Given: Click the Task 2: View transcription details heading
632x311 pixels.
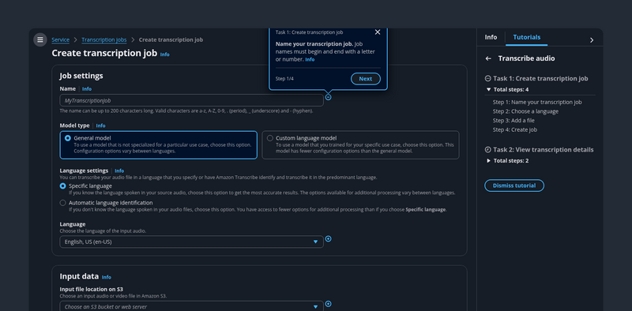Looking at the screenshot, I should coord(544,149).
